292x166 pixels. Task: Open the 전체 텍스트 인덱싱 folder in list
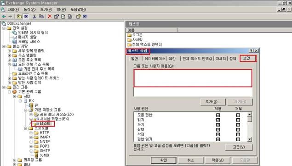pyautogui.click(x=147, y=44)
